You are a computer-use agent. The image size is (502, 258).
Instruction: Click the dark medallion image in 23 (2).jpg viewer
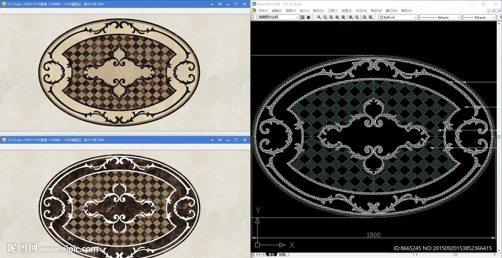[x=119, y=205]
